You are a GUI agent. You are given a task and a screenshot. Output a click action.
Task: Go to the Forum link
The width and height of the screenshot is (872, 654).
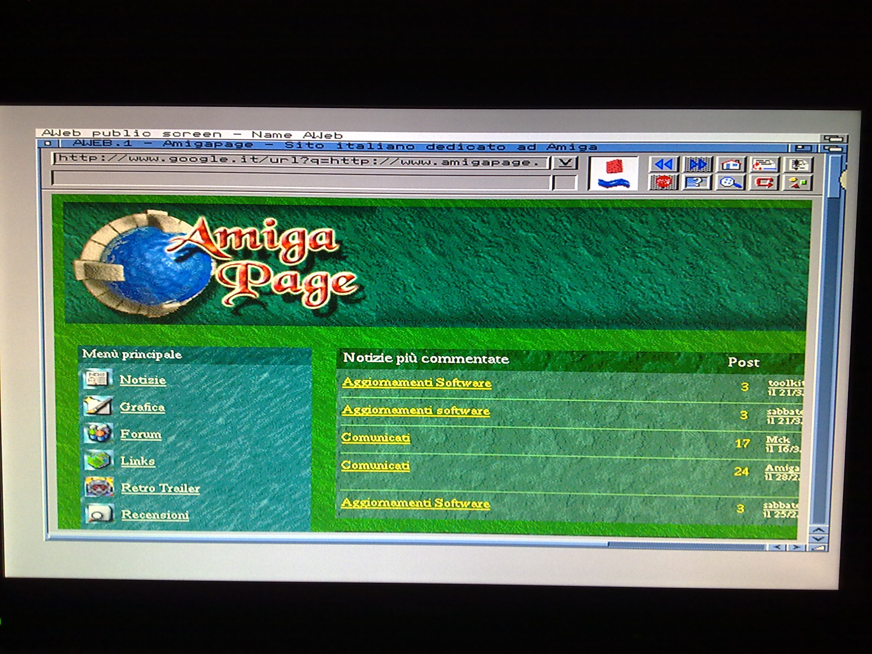(141, 434)
